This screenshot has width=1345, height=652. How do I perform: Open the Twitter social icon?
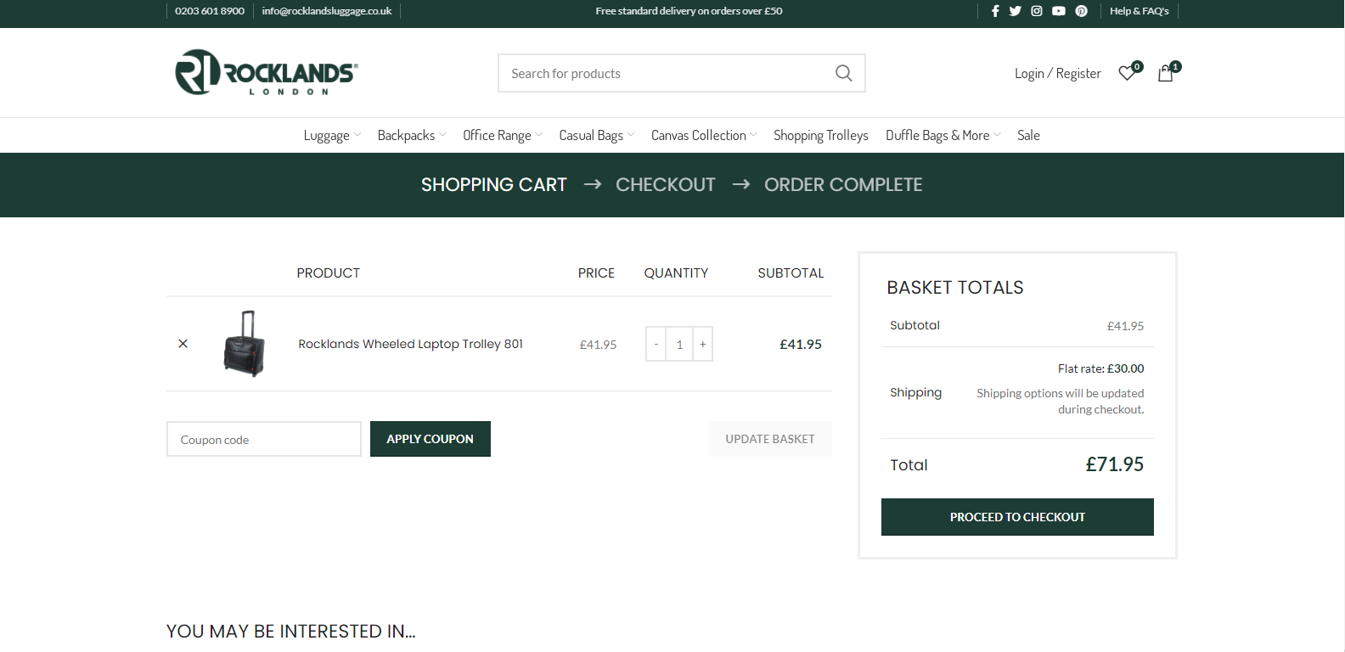[1016, 11]
